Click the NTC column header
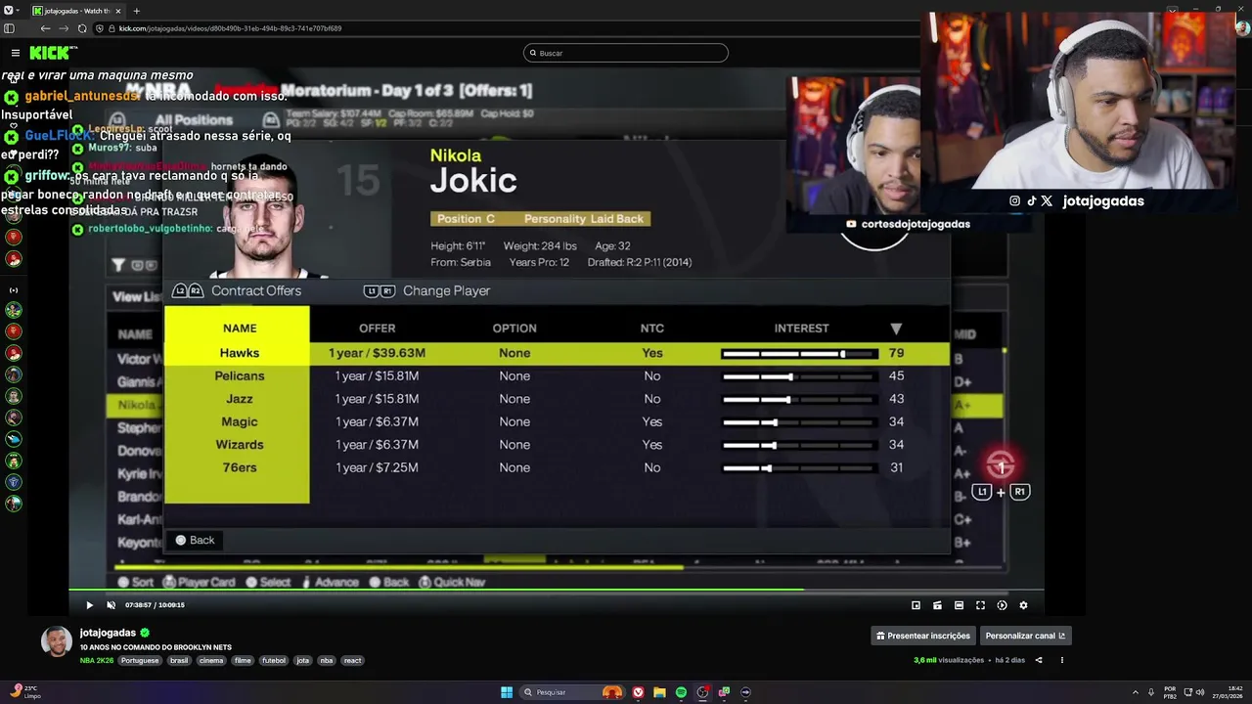The width and height of the screenshot is (1252, 704). tap(651, 329)
